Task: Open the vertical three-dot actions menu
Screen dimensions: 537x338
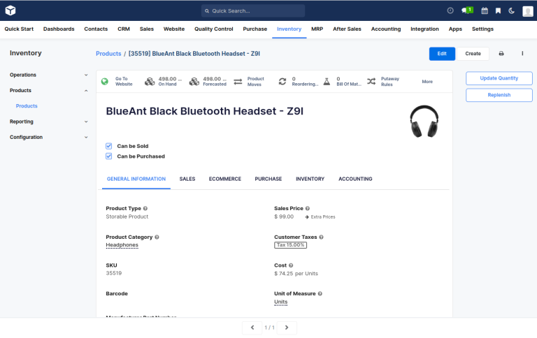Action: (x=522, y=54)
